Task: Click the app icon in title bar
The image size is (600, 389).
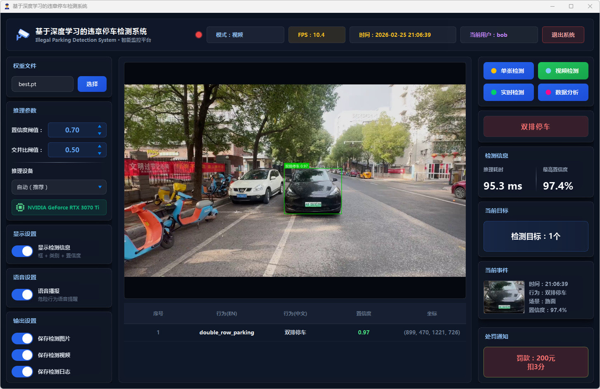Action: tap(7, 6)
